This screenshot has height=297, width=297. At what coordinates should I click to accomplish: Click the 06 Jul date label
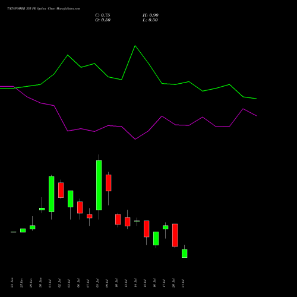[79, 283]
